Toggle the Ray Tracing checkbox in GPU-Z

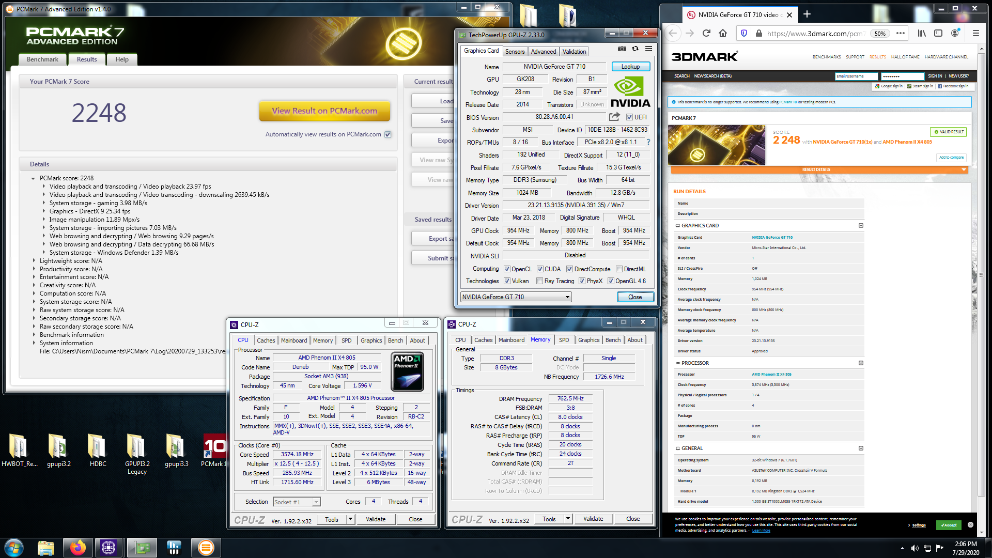click(x=540, y=281)
